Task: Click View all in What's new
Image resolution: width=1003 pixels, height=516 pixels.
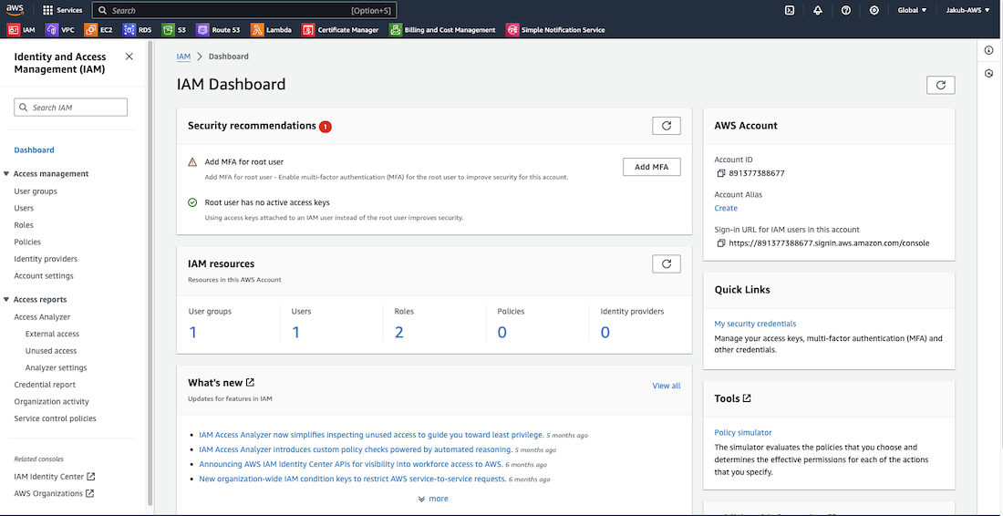Action: click(666, 386)
